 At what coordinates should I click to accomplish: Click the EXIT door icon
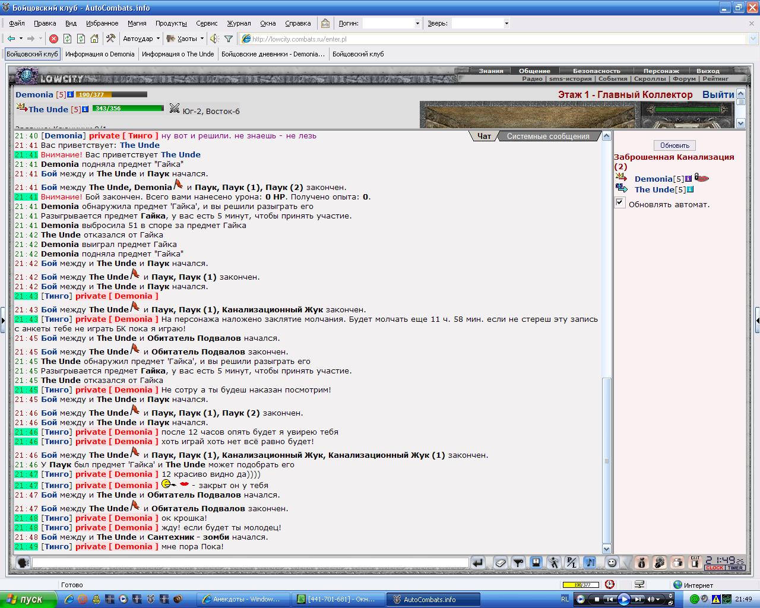click(695, 562)
